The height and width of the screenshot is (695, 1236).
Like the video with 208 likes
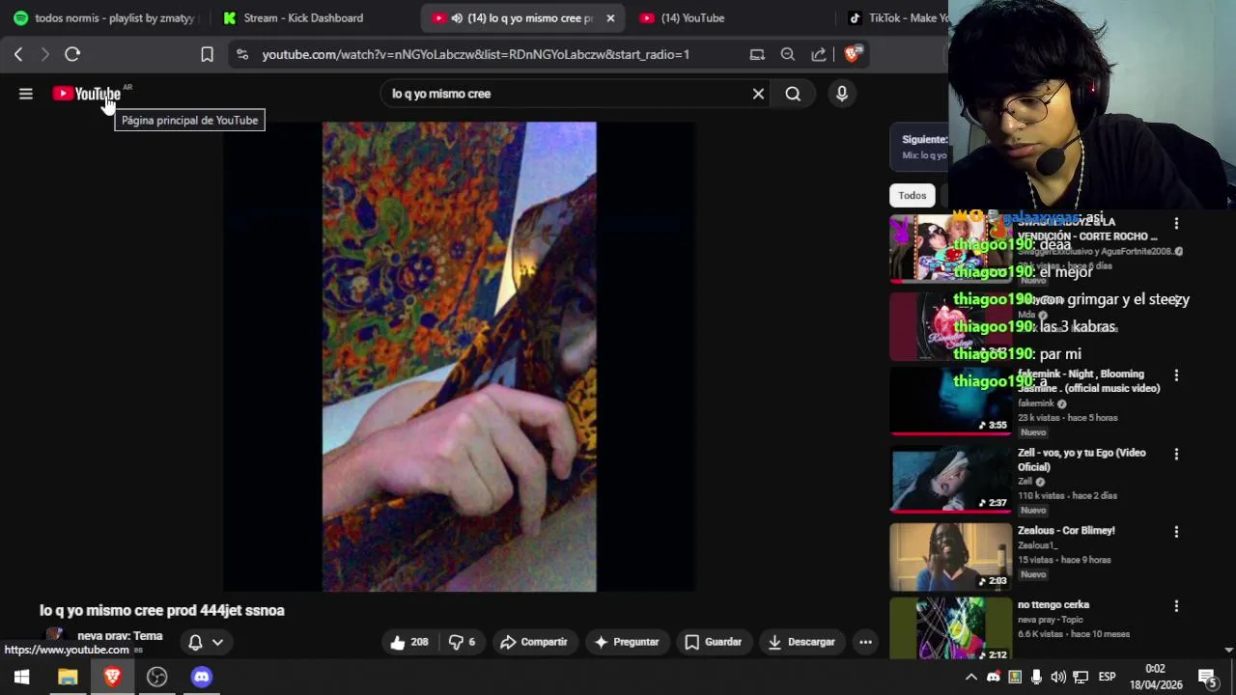point(409,642)
